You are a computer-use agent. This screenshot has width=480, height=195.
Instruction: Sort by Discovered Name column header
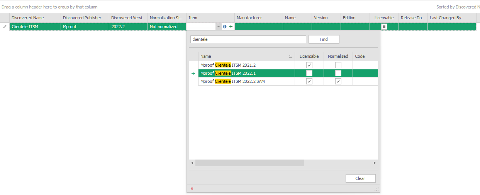[x=35, y=18]
